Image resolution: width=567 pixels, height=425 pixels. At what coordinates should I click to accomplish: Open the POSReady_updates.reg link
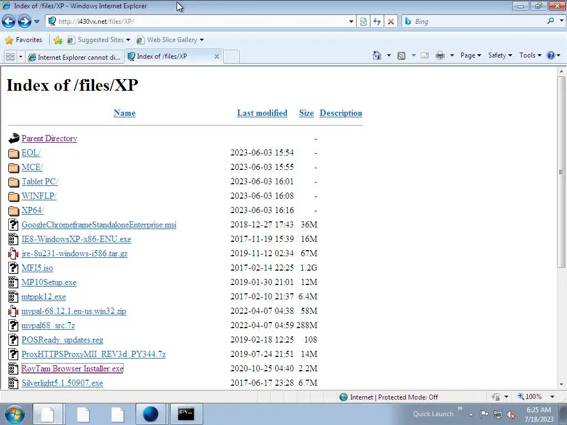[62, 340]
